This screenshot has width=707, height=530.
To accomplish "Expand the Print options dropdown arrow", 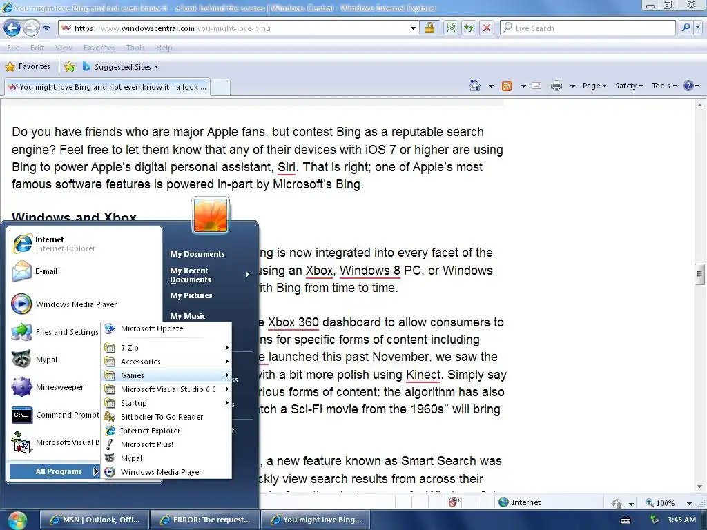I will tap(572, 86).
